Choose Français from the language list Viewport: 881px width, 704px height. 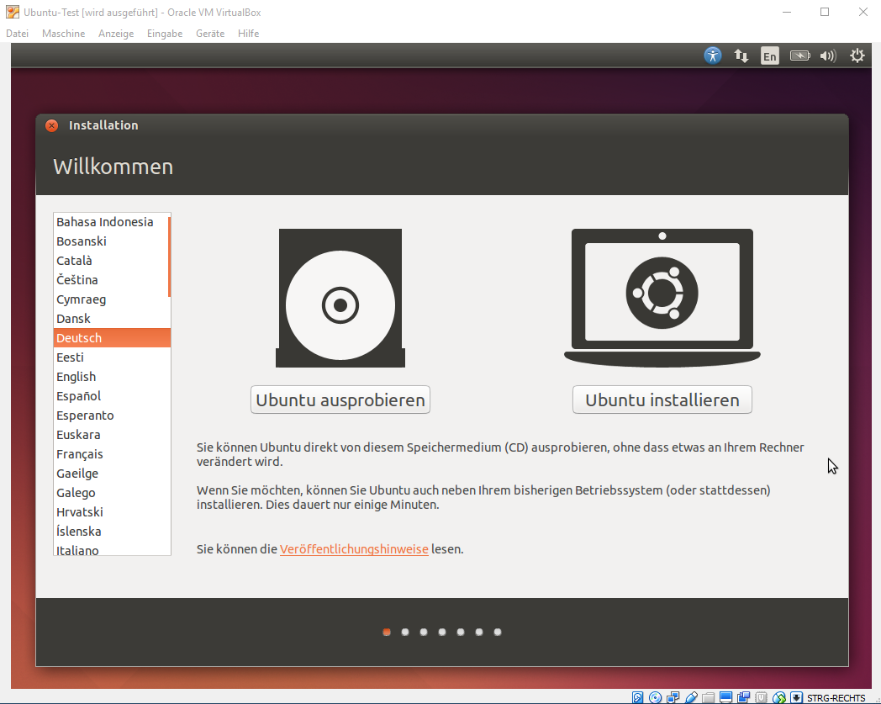tap(80, 454)
